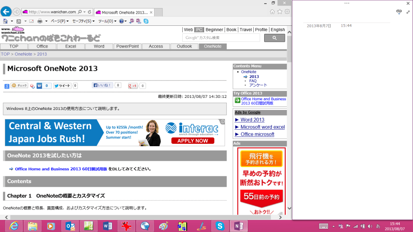Expand the Print options dropdown arrow

(46, 21)
